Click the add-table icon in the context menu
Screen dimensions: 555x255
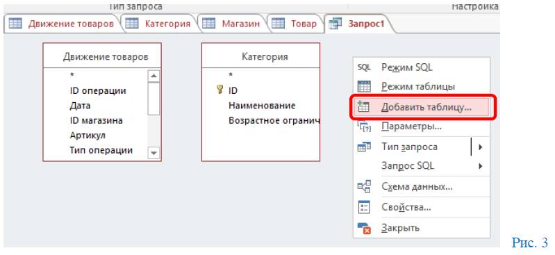tap(364, 107)
